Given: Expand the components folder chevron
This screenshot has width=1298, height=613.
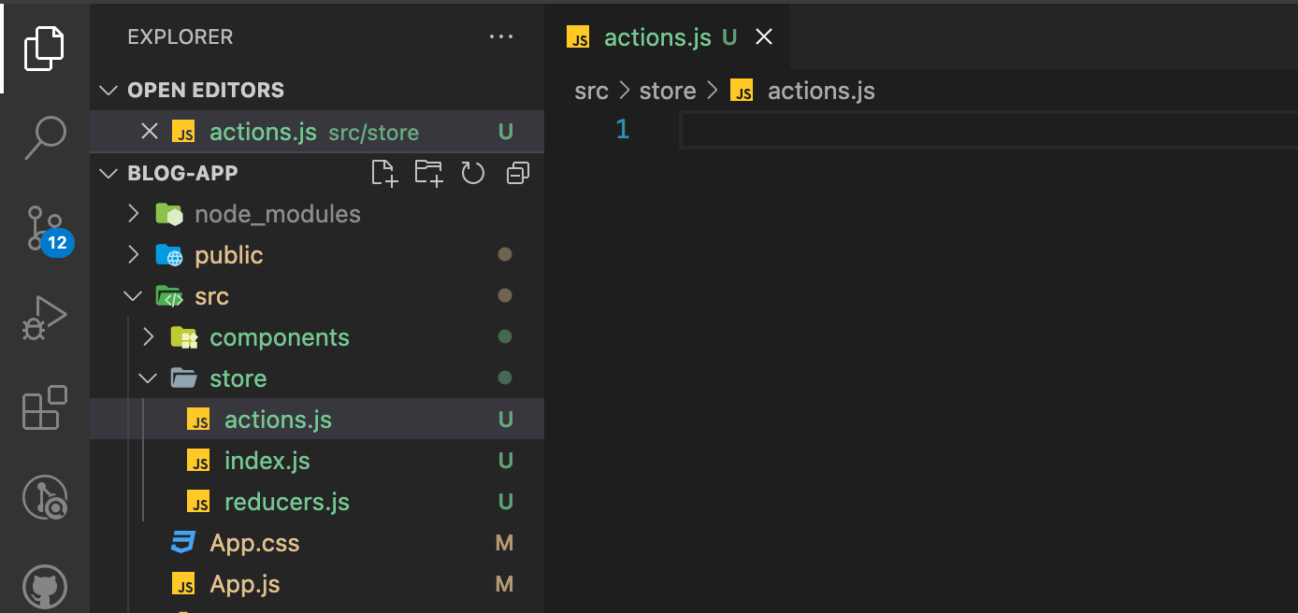Looking at the screenshot, I should click(148, 337).
